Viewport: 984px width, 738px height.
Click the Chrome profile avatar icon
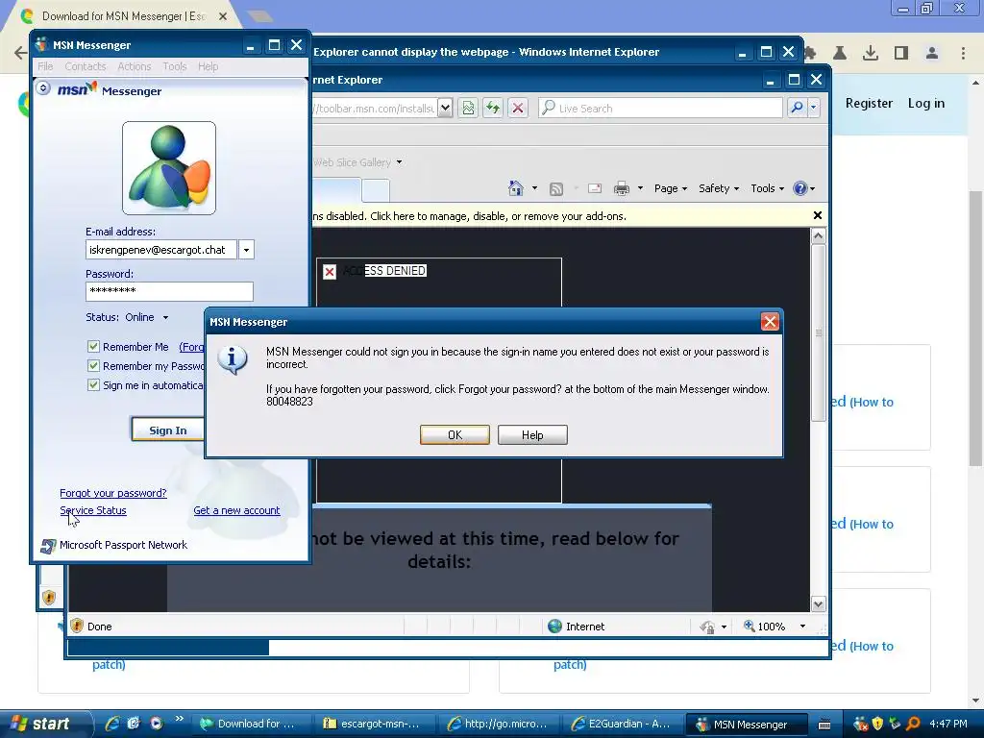pyautogui.click(x=932, y=54)
